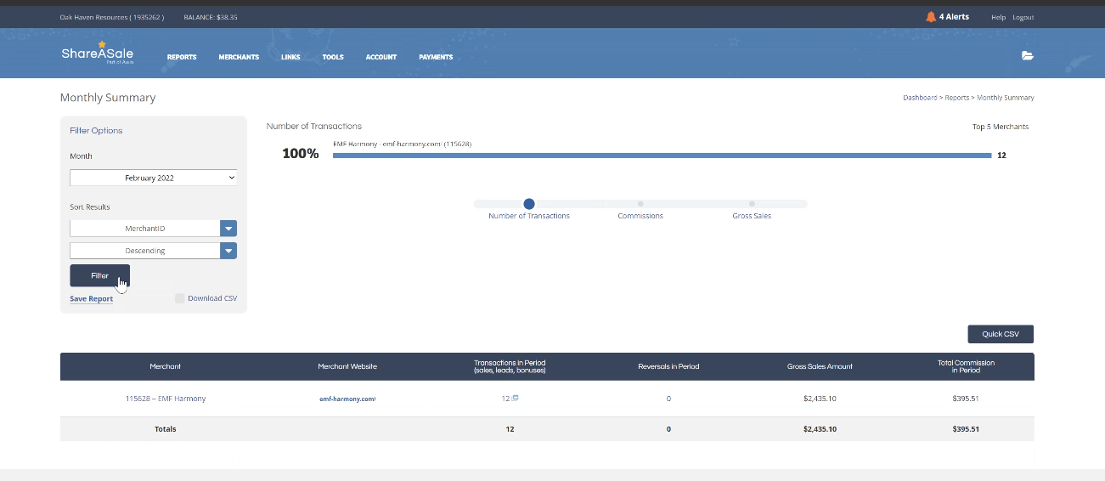Click the Merchant column header
Screen dimensions: 1105x481
pos(166,366)
